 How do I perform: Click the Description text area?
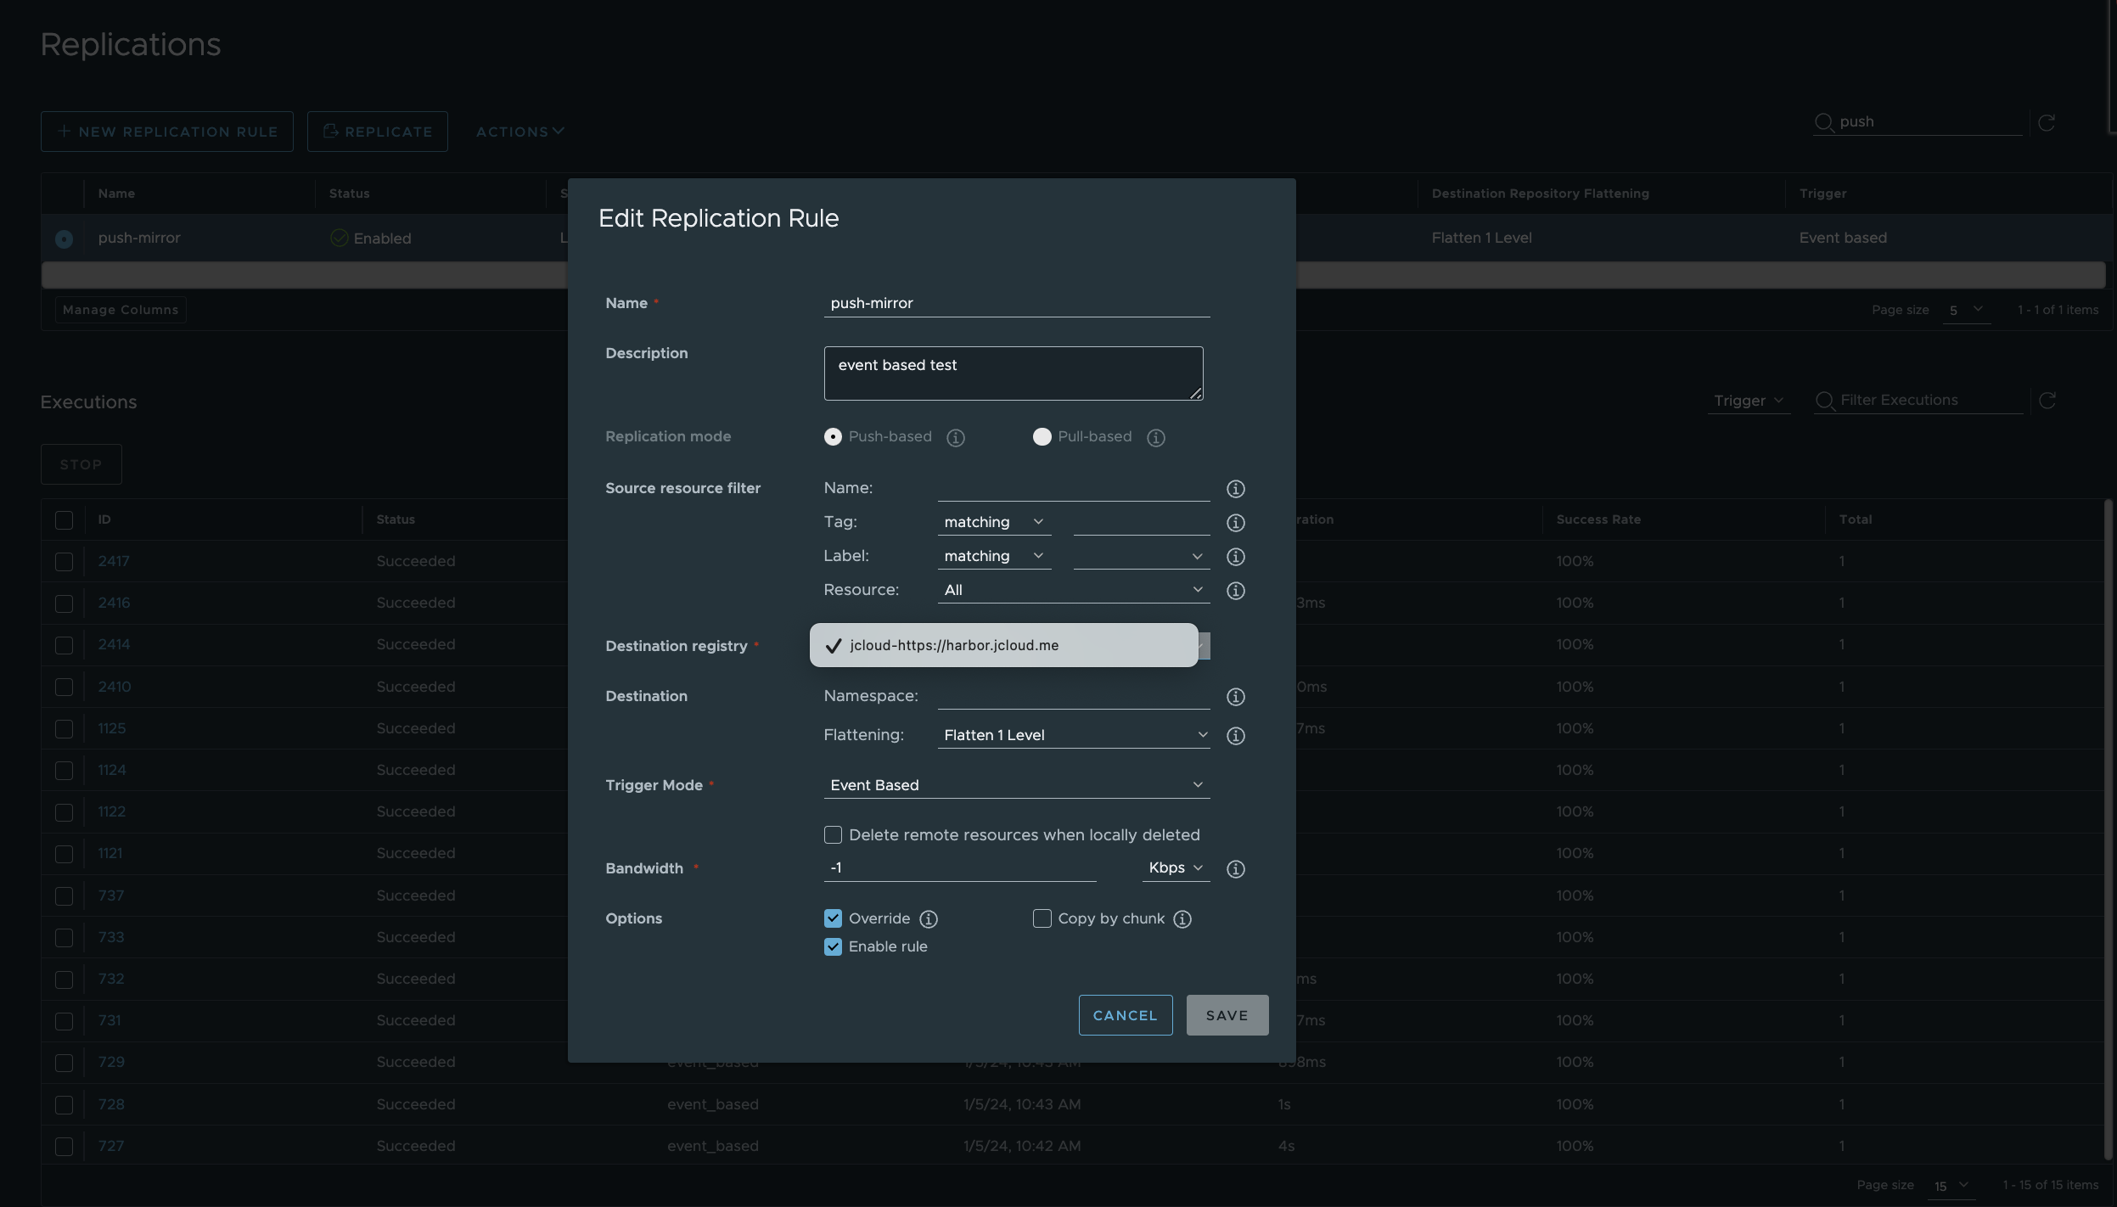pos(1013,373)
